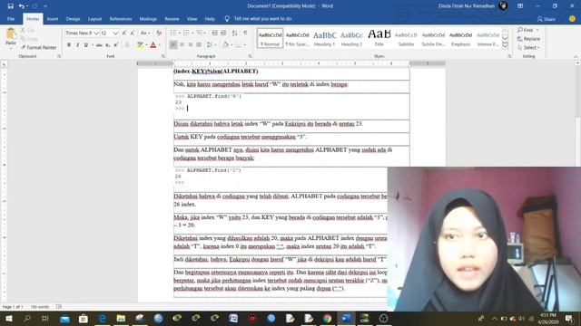Open the Select menu in Editing
Screen dimensions: 581x326
[x=528, y=47]
